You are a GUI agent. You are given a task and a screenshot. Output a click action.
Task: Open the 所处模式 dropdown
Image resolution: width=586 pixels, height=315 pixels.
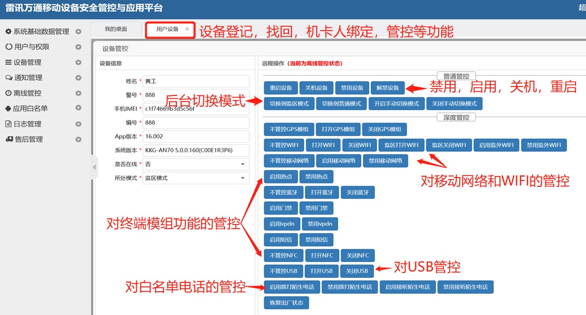[196, 178]
